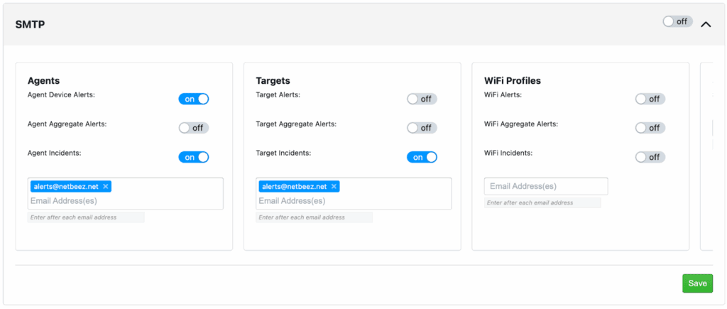727x309 pixels.
Task: Turn on WiFi Aggregate Alerts
Action: coord(650,128)
